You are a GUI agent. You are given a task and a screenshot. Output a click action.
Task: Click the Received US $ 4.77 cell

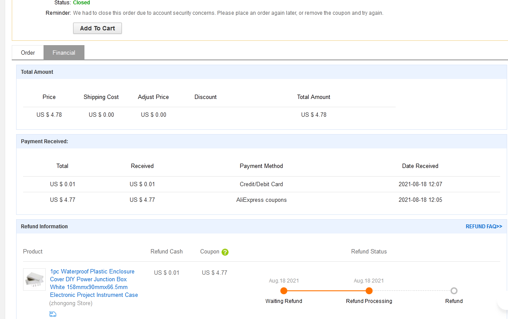tap(142, 200)
